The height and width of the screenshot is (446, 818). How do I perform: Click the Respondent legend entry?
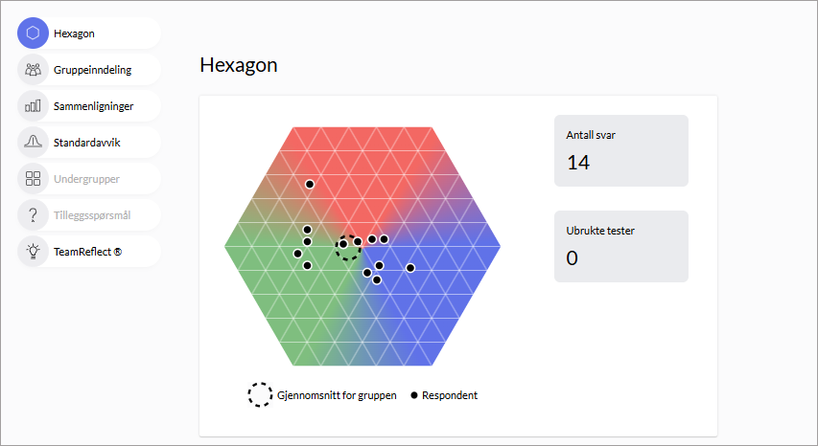tap(444, 395)
